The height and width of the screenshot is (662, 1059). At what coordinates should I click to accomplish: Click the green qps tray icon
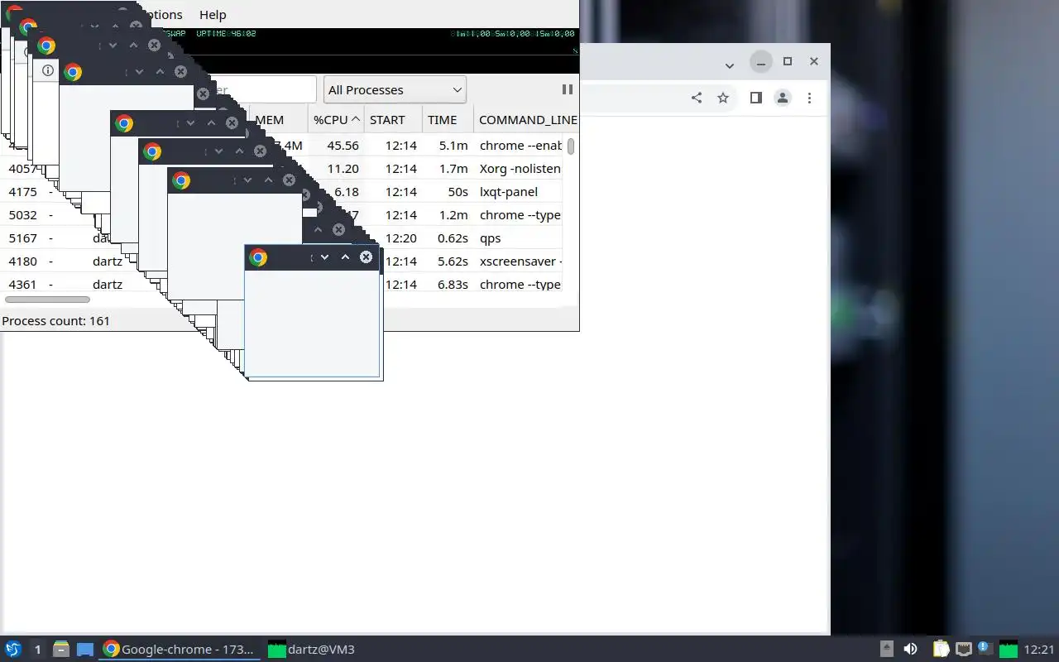[x=1008, y=649]
